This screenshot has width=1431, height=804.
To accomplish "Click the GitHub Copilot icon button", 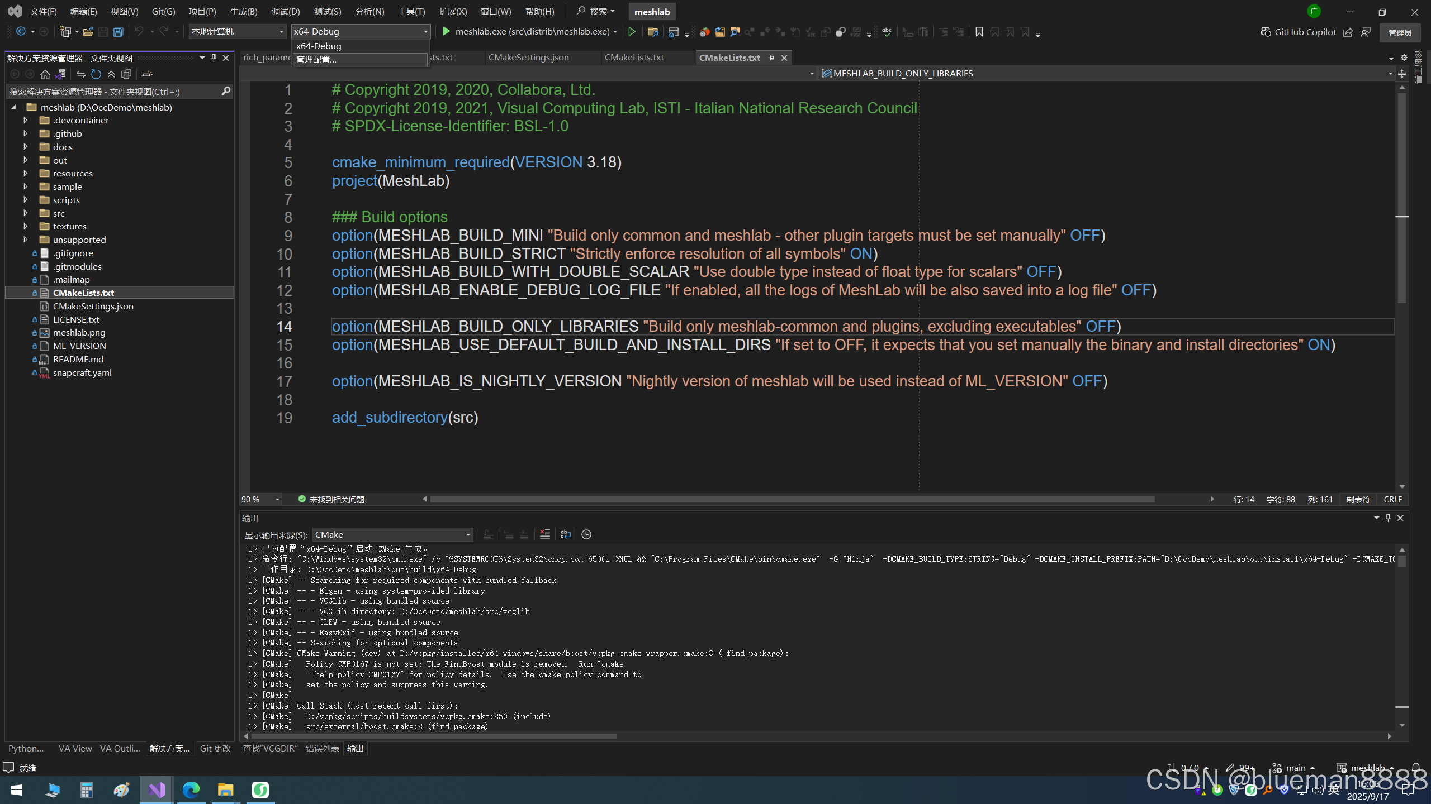I will [1298, 32].
